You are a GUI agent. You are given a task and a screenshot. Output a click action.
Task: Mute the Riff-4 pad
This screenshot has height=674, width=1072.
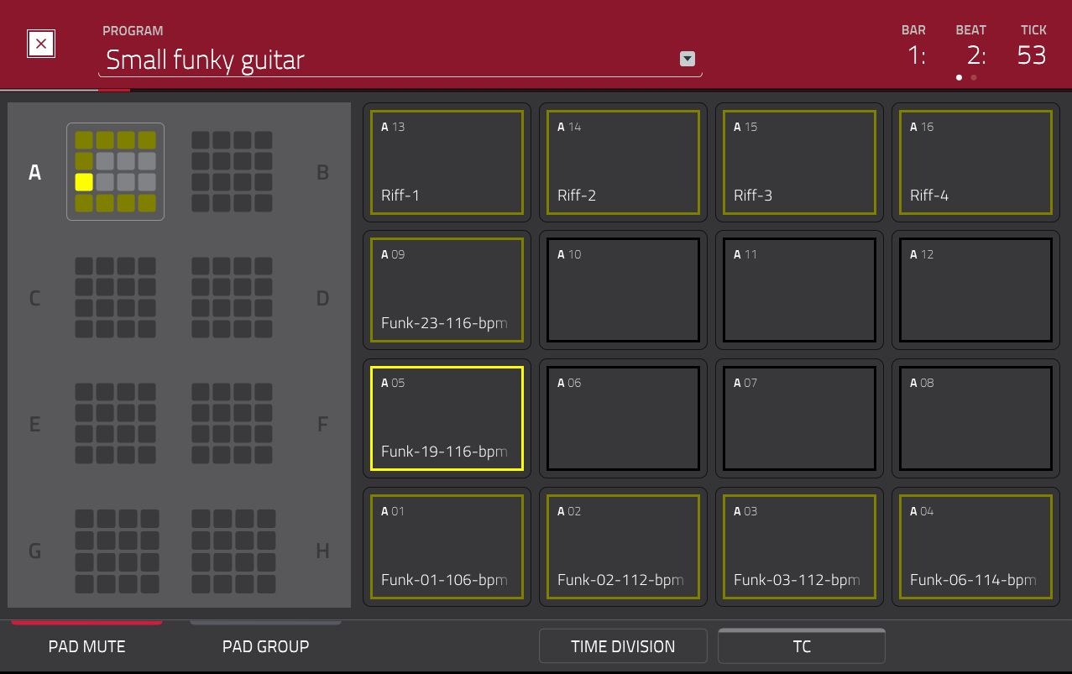point(975,162)
